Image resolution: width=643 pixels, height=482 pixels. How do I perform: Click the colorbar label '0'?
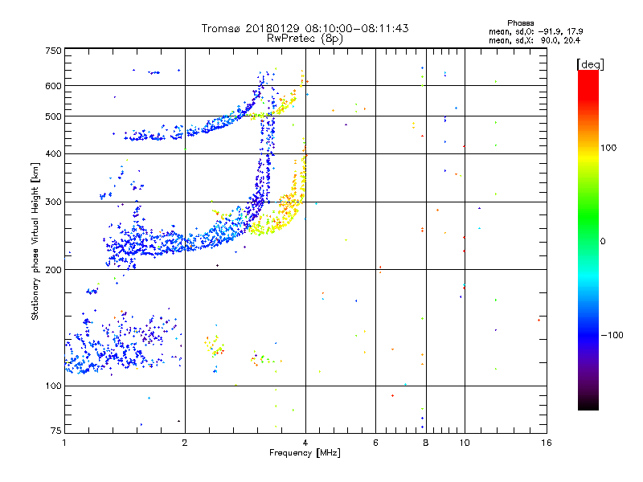(603, 241)
